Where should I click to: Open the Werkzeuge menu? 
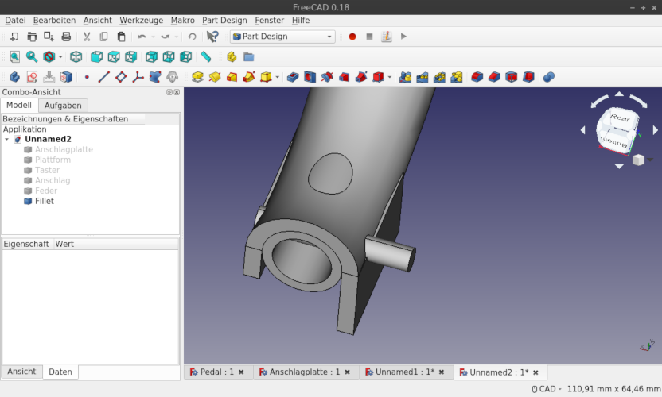(x=141, y=20)
